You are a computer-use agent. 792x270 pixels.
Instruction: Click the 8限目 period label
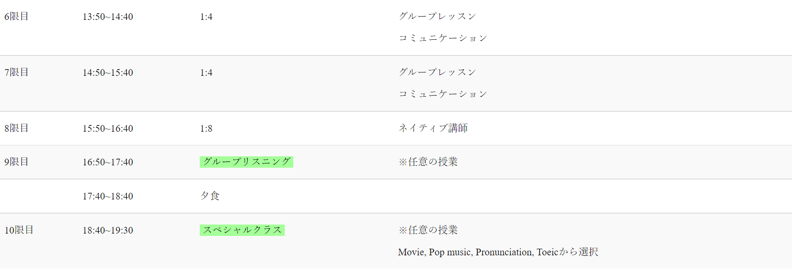point(17,128)
